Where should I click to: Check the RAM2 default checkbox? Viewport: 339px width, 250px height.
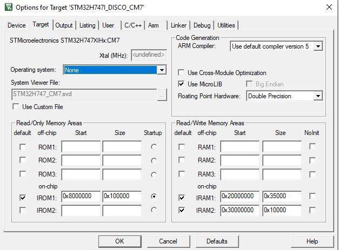182,160
